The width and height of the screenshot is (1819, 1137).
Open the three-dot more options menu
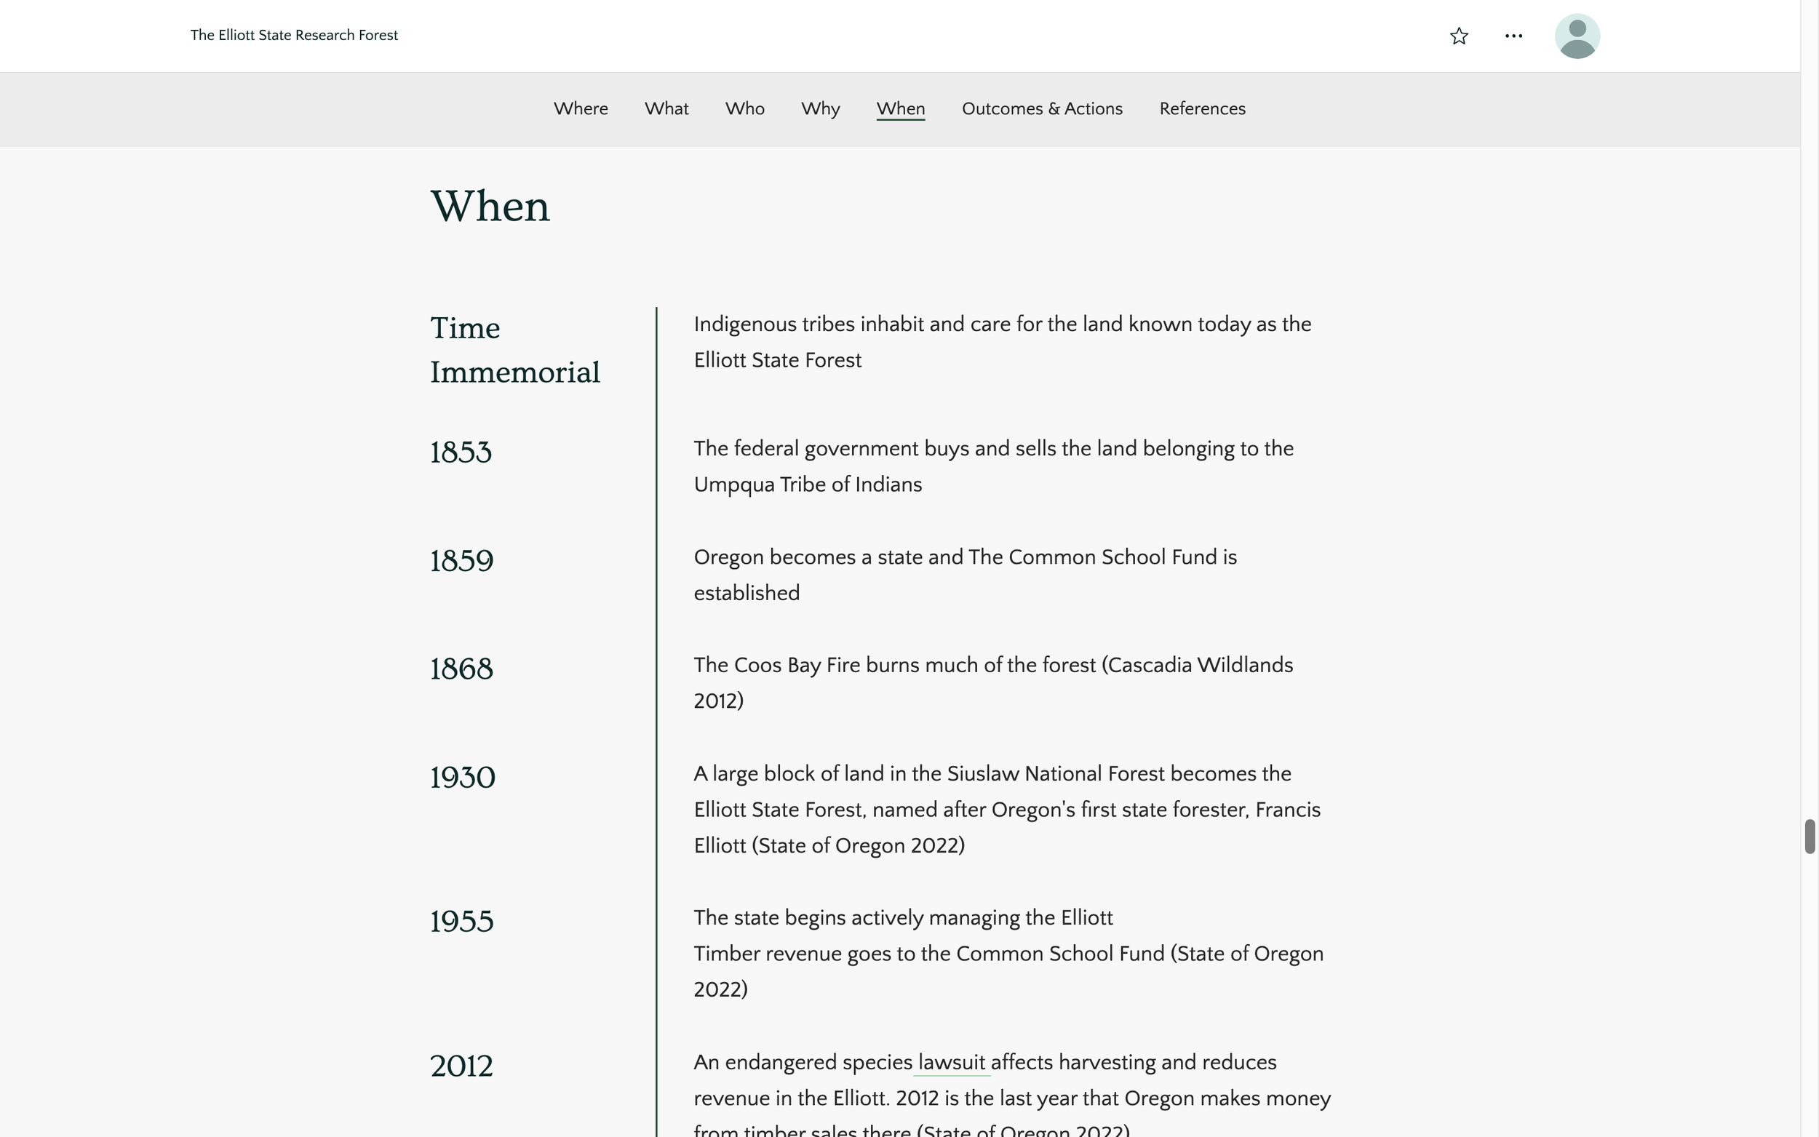point(1513,36)
